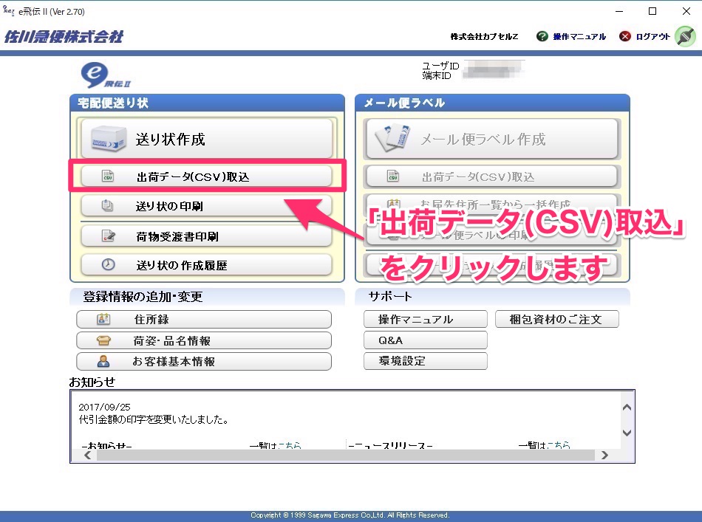The width and height of the screenshot is (702, 522).
Task: Open 送り状の印刷 printing option
Action: click(206, 206)
